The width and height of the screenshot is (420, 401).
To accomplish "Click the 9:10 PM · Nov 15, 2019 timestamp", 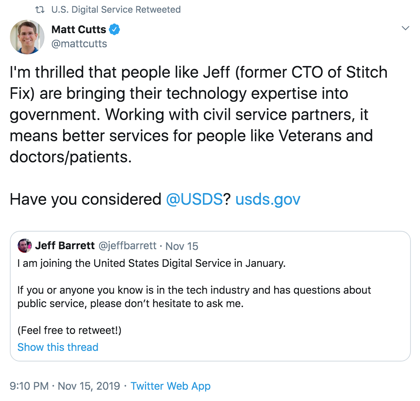I will pos(65,386).
